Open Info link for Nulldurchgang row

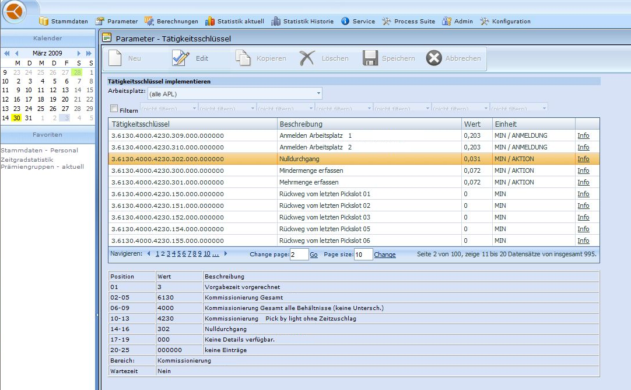(x=583, y=159)
